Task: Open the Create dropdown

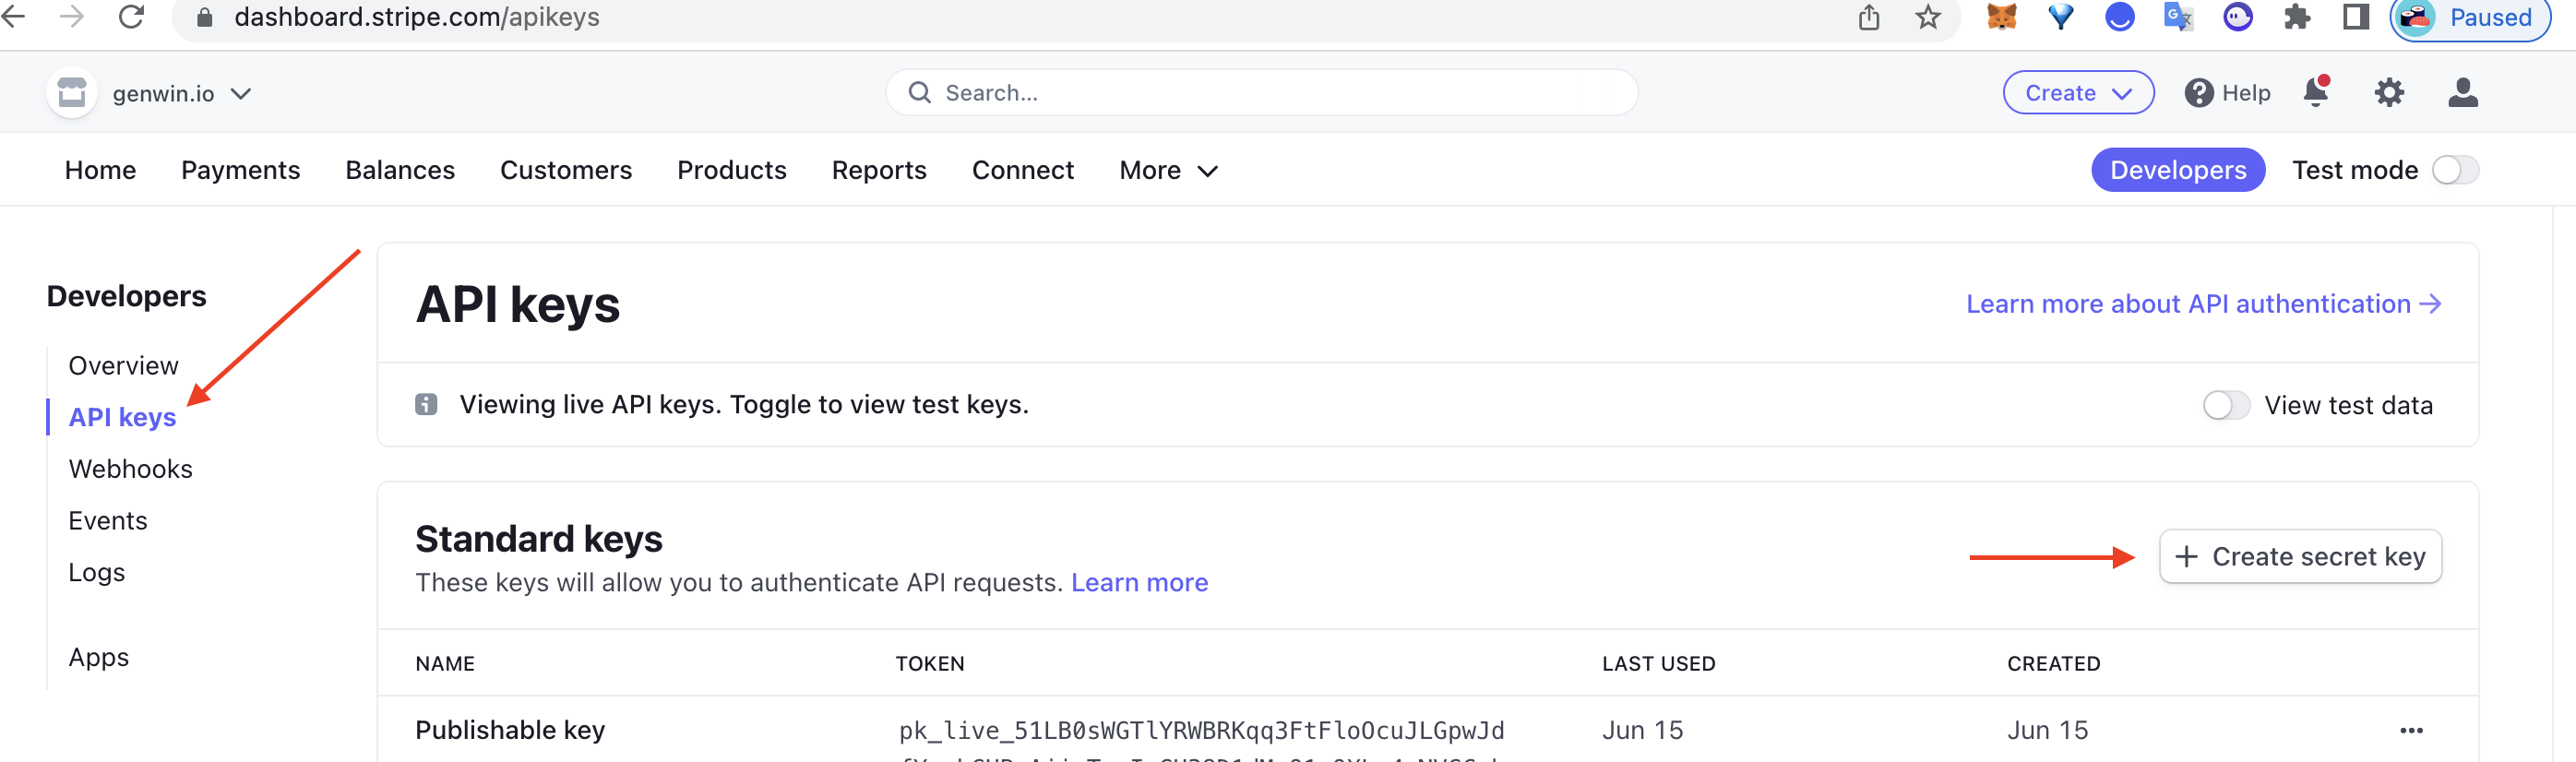Action: click(x=2078, y=93)
